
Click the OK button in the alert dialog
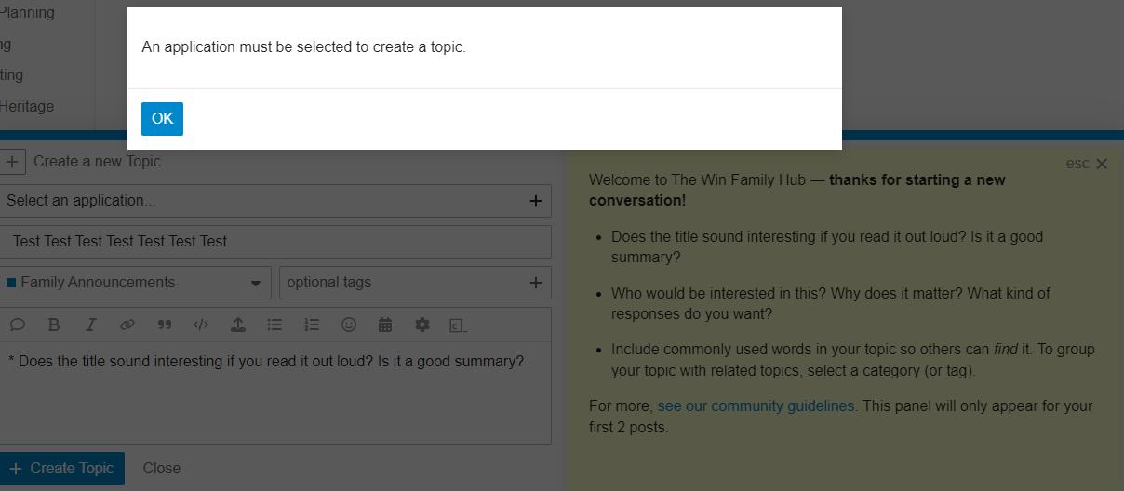click(x=162, y=118)
